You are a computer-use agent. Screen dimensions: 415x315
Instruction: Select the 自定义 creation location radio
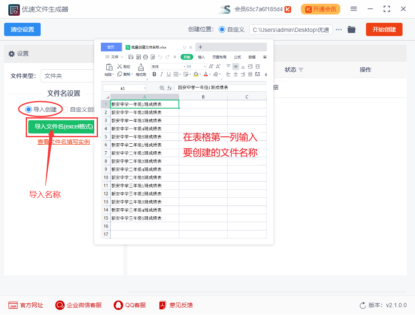(x=222, y=29)
